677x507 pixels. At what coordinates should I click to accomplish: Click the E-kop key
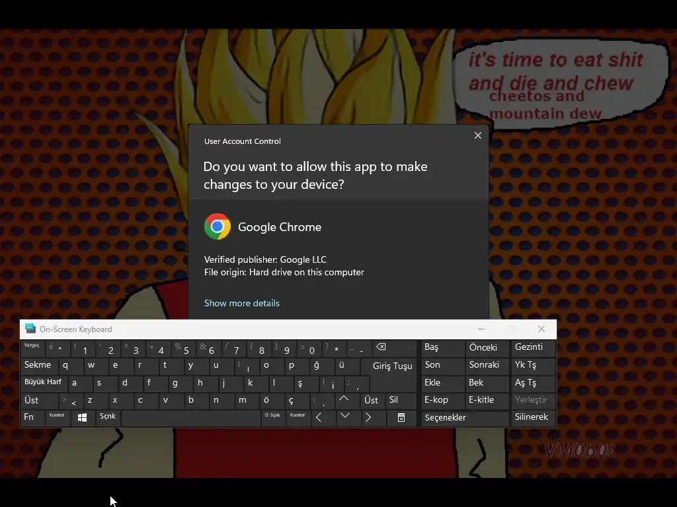click(442, 400)
